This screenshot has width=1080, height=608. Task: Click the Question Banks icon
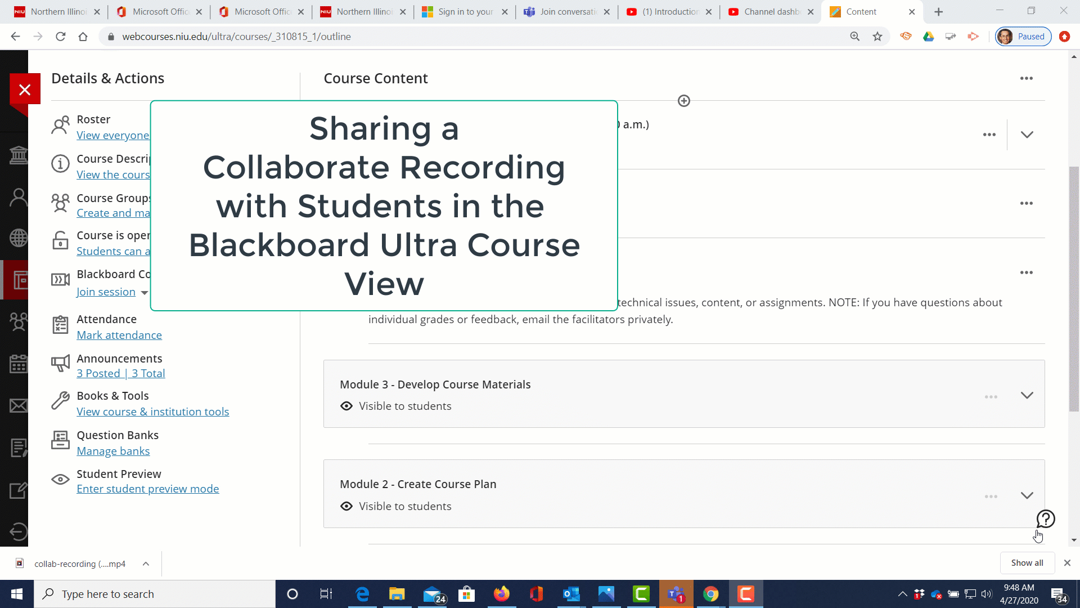[x=60, y=440]
